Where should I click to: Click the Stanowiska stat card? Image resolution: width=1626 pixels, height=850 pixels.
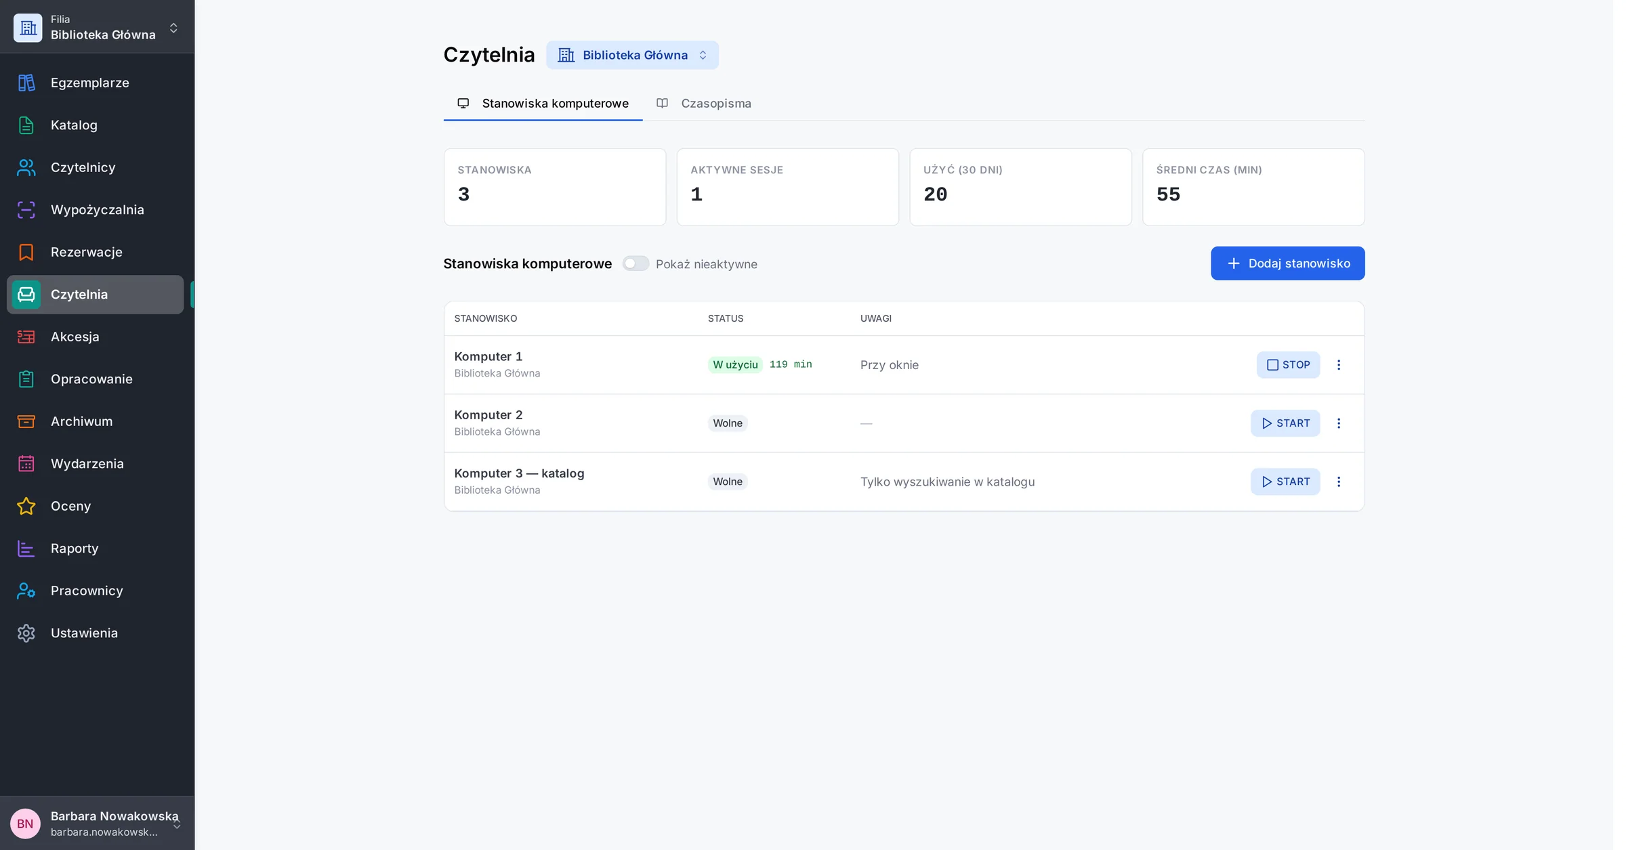(x=555, y=187)
